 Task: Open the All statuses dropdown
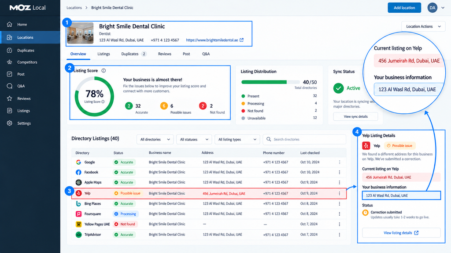[x=194, y=139]
